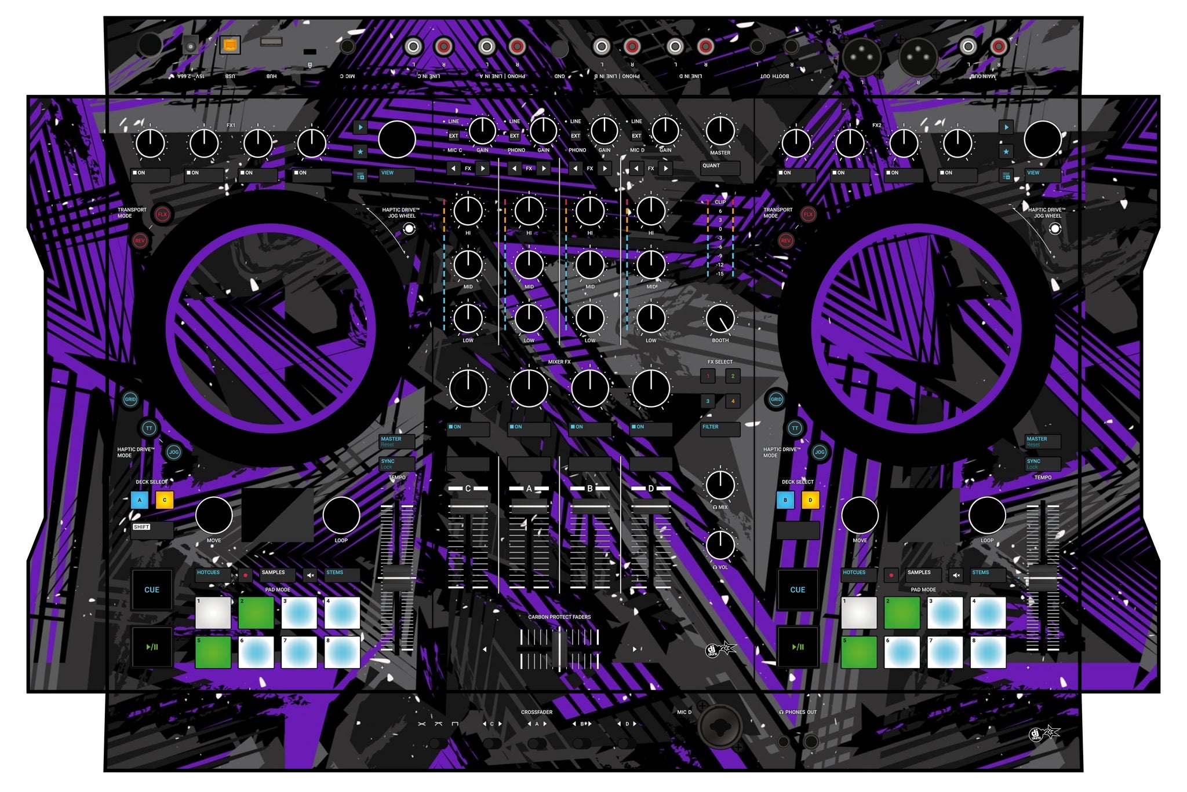Select deck D with the yellow button

click(810, 500)
